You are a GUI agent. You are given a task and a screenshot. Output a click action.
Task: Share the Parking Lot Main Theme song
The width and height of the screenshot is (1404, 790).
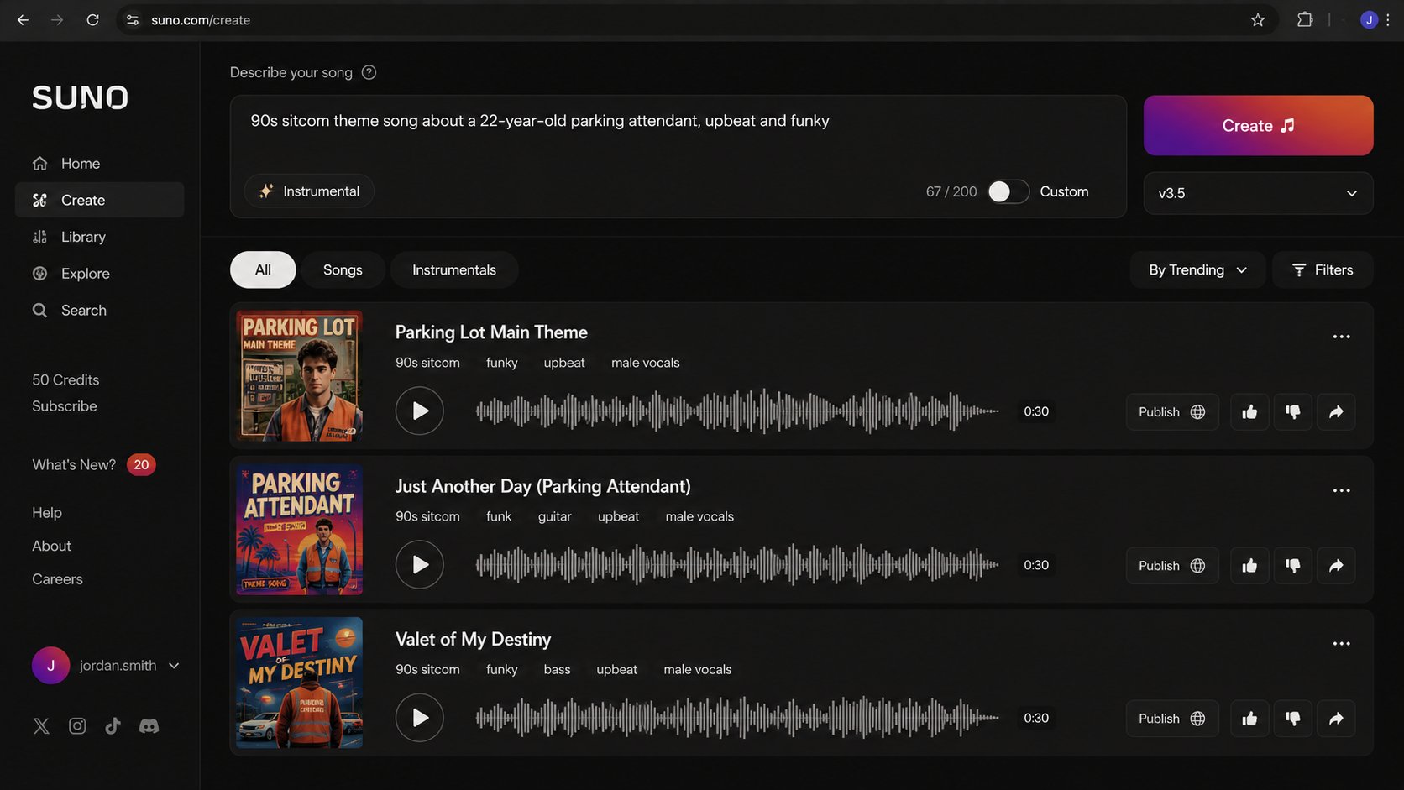1336,411
